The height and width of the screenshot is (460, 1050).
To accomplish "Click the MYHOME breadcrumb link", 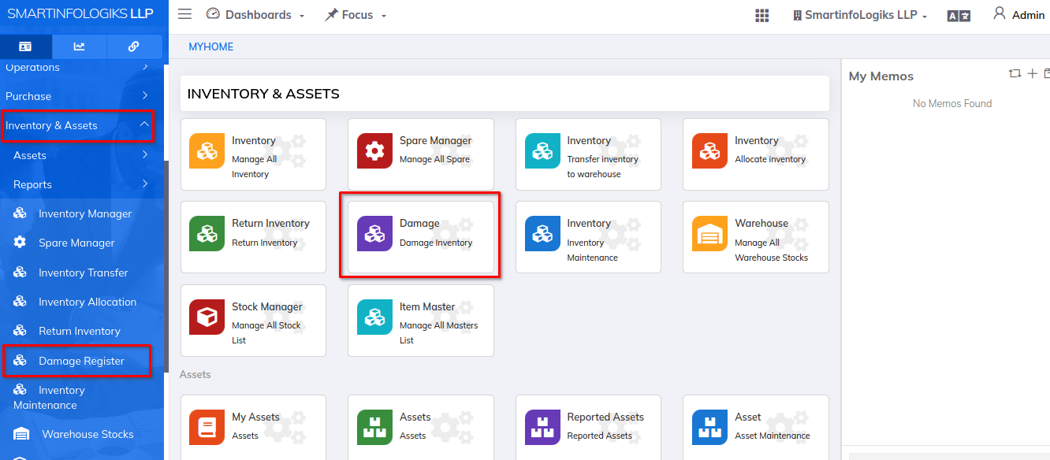I will click(x=210, y=46).
